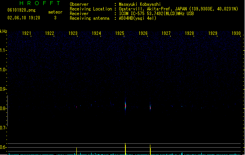Click the kHz axis unit label
This screenshot has height=155, width=245.
4,31
